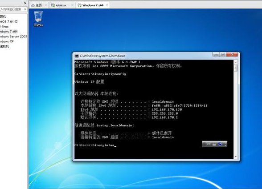Click the subnet mask 255.255.255.0
The image size is (262, 189).
click(164, 113)
